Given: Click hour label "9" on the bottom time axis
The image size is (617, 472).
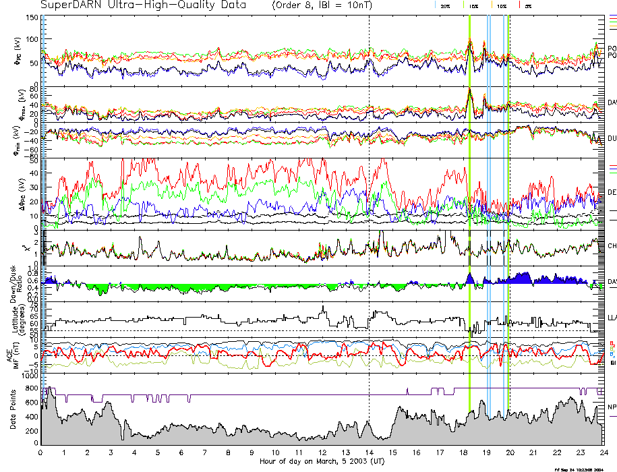Looking at the screenshot, I should click(252, 452).
